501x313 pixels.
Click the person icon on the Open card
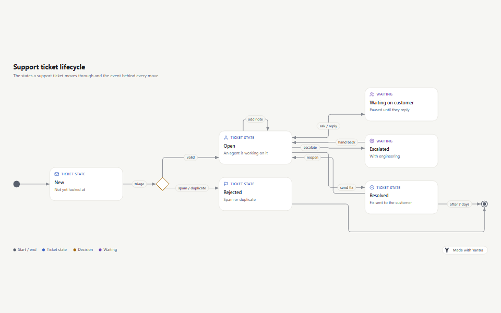tap(226, 138)
